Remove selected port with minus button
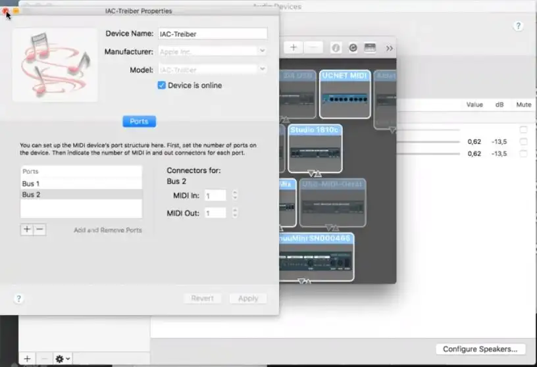Screen dimensions: 537x367 pos(39,230)
